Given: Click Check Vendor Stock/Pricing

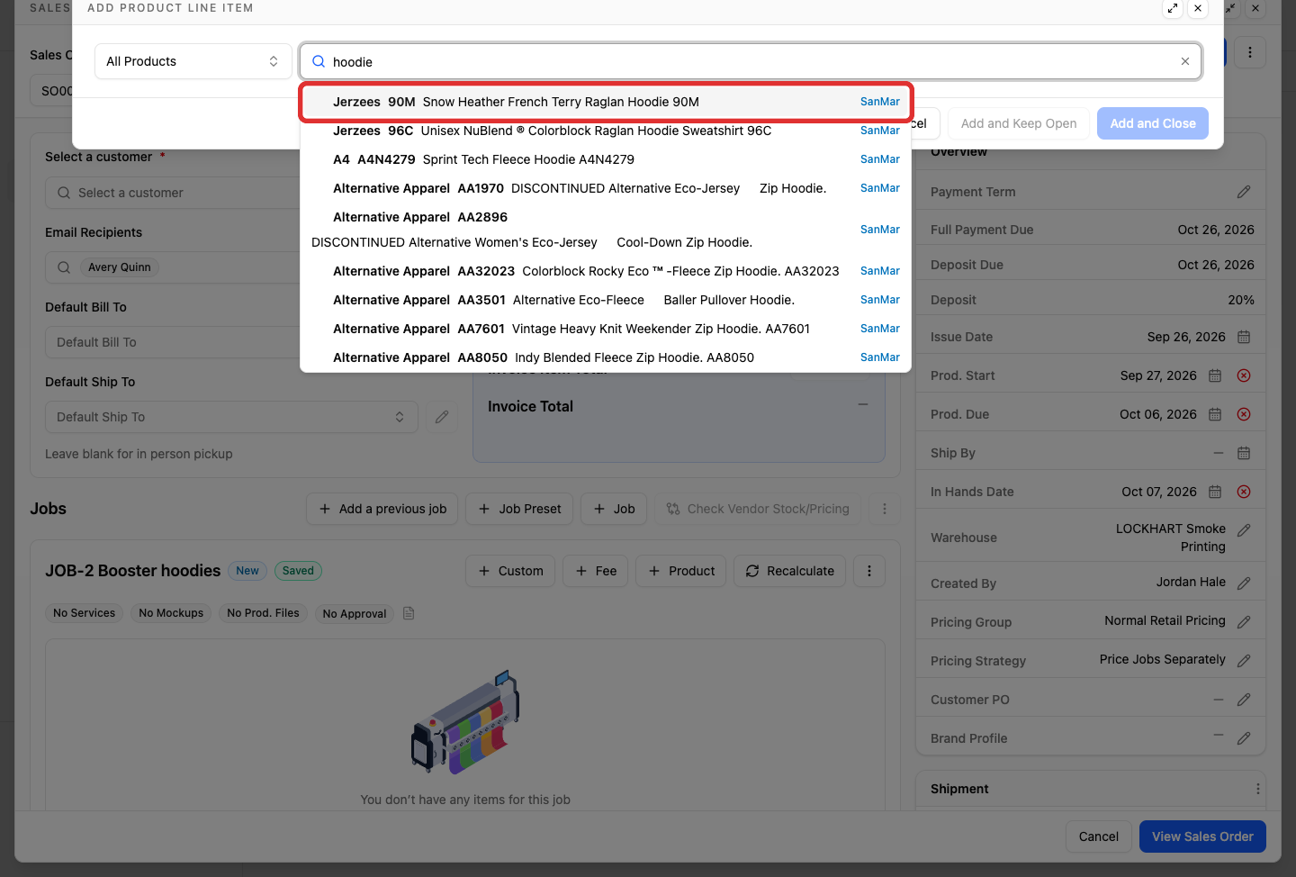Looking at the screenshot, I should click(x=758, y=509).
